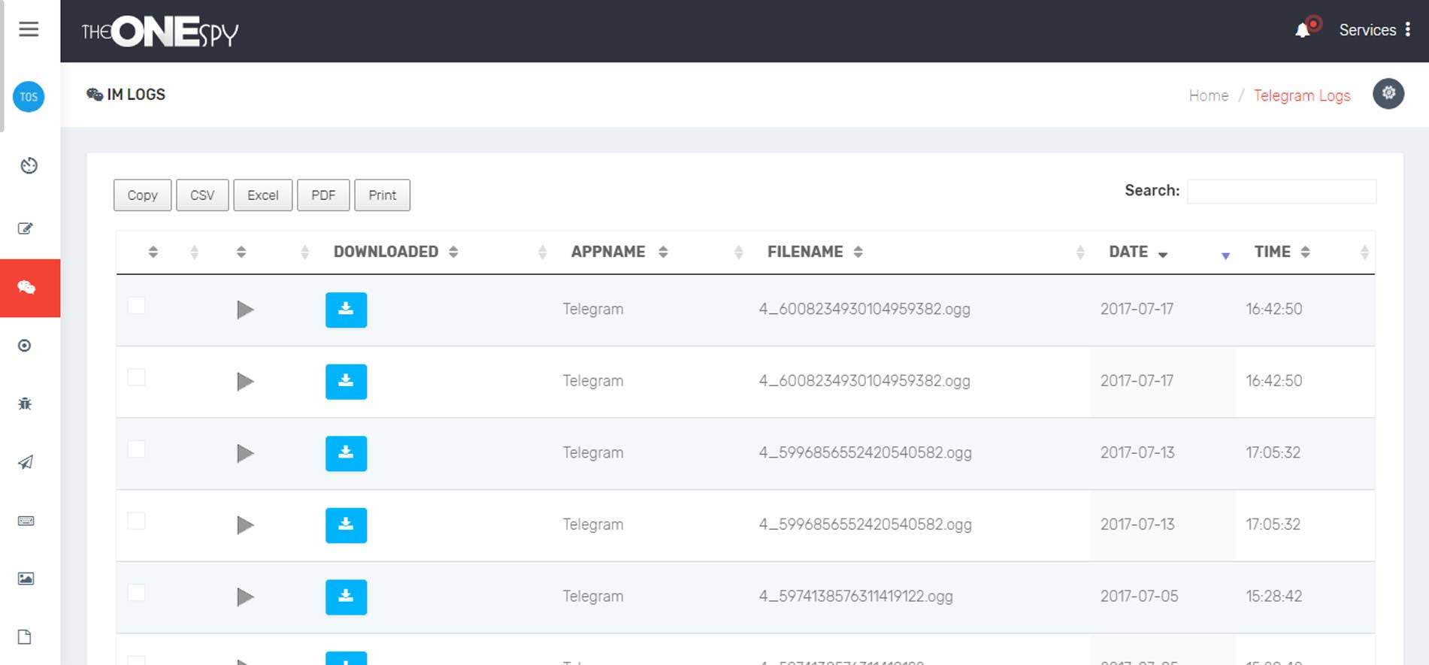
Task: Open the IM logs chat sidebar icon
Action: 26,288
